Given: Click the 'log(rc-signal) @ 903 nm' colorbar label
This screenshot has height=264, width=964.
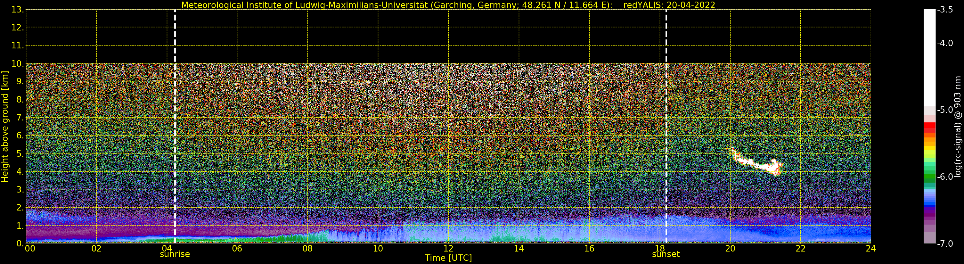Looking at the screenshot, I should coord(958,127).
